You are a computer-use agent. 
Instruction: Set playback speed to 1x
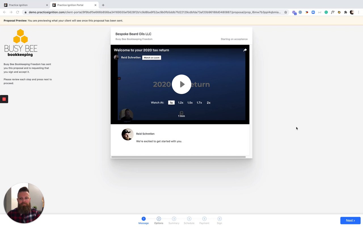click(x=171, y=103)
